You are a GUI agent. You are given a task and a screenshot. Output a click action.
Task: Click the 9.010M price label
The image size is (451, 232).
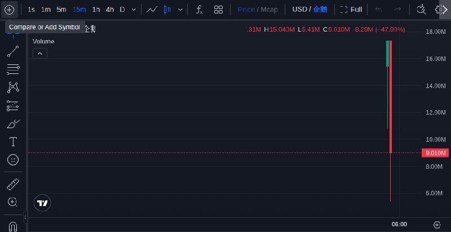tap(435, 153)
